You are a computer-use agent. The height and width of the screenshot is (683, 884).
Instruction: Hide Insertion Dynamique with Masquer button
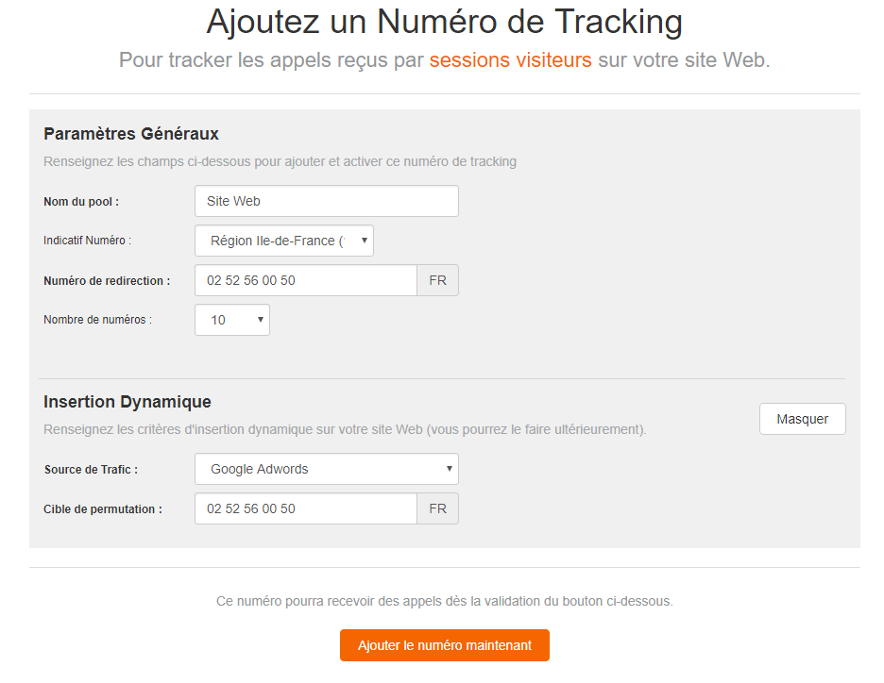tap(802, 419)
